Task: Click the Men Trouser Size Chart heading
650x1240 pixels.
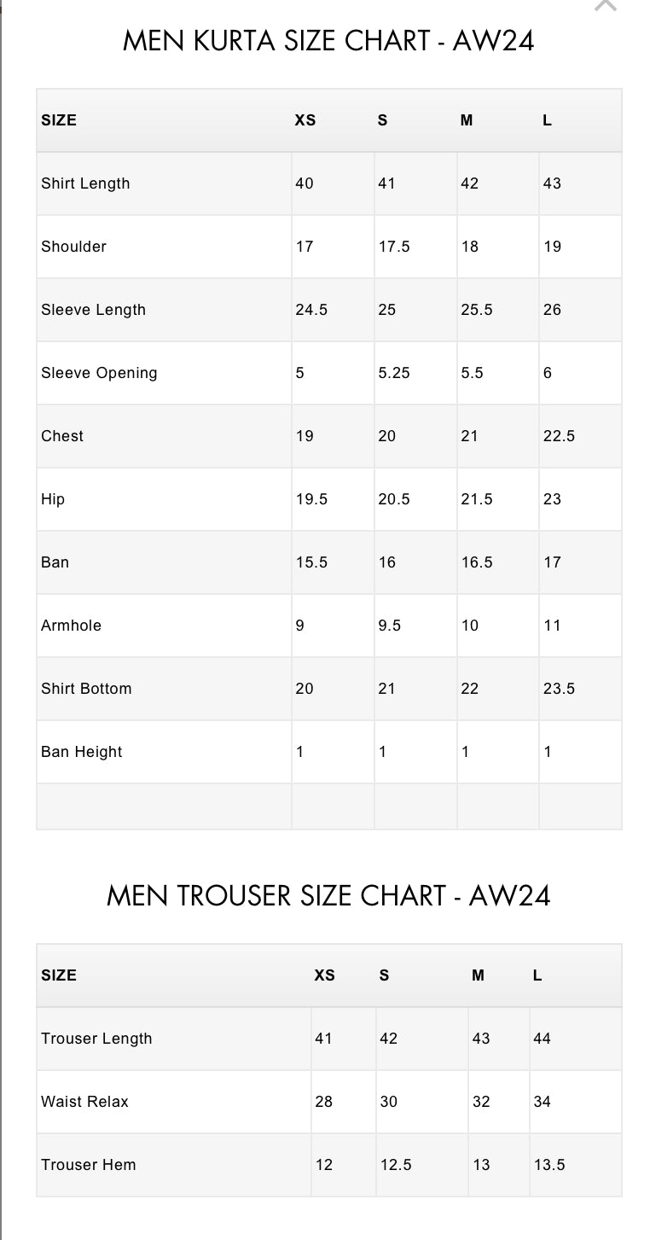Action: (328, 895)
